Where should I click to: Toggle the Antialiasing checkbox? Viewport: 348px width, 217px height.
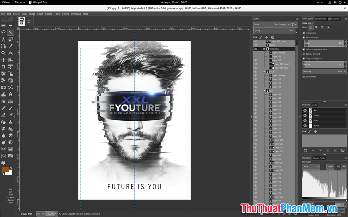(304, 33)
